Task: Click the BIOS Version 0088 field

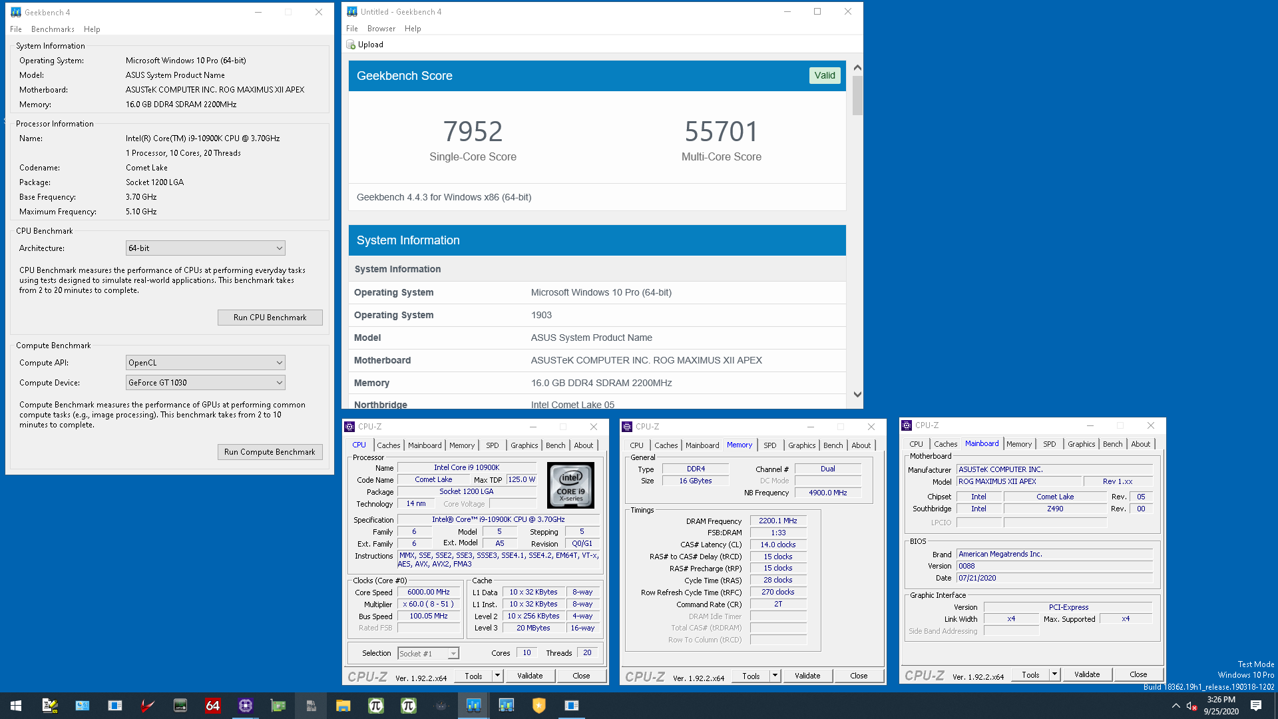Action: point(1054,566)
